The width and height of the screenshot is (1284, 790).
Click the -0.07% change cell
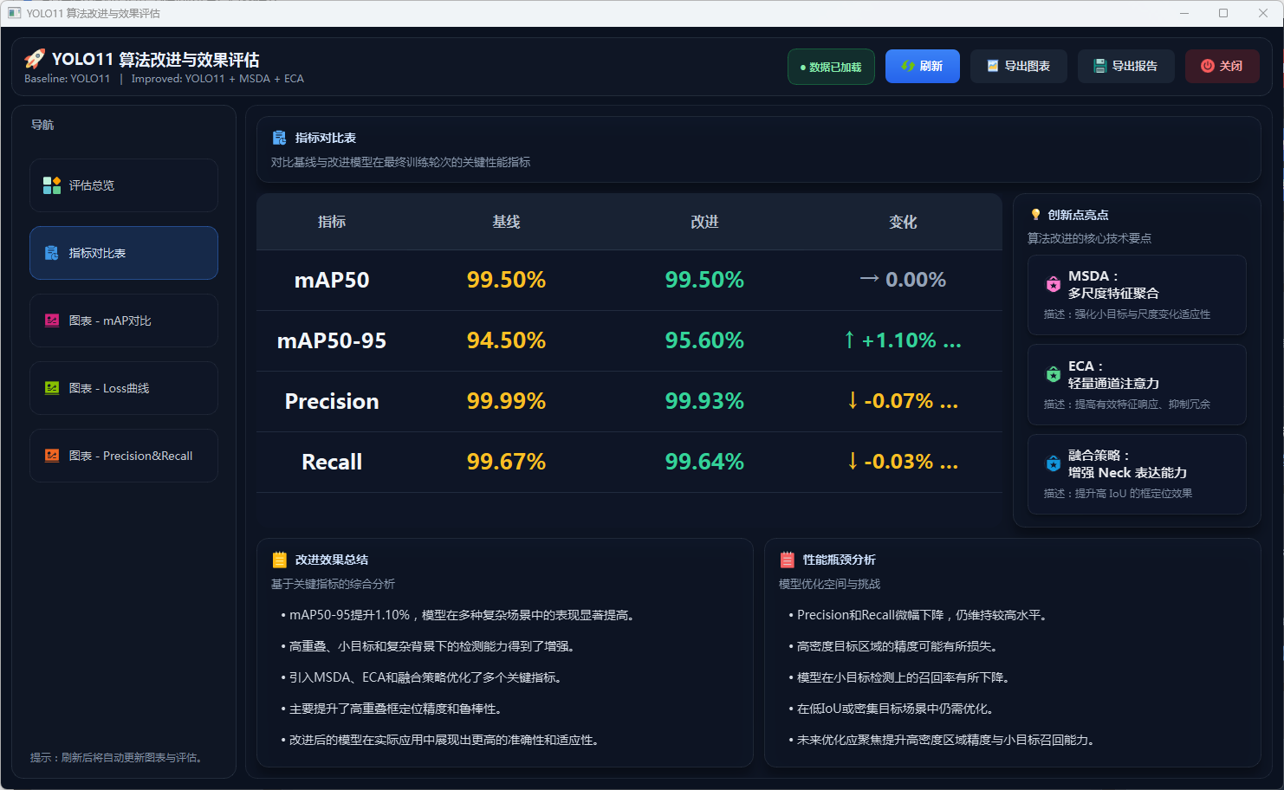click(x=903, y=401)
